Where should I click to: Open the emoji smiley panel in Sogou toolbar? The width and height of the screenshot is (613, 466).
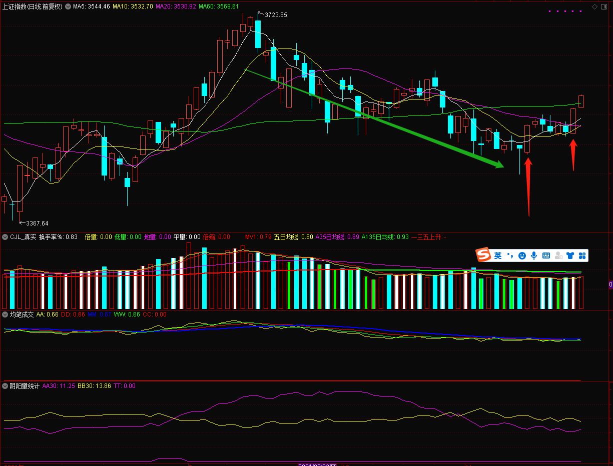click(522, 255)
